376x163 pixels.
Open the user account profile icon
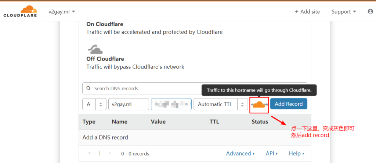click(x=370, y=11)
